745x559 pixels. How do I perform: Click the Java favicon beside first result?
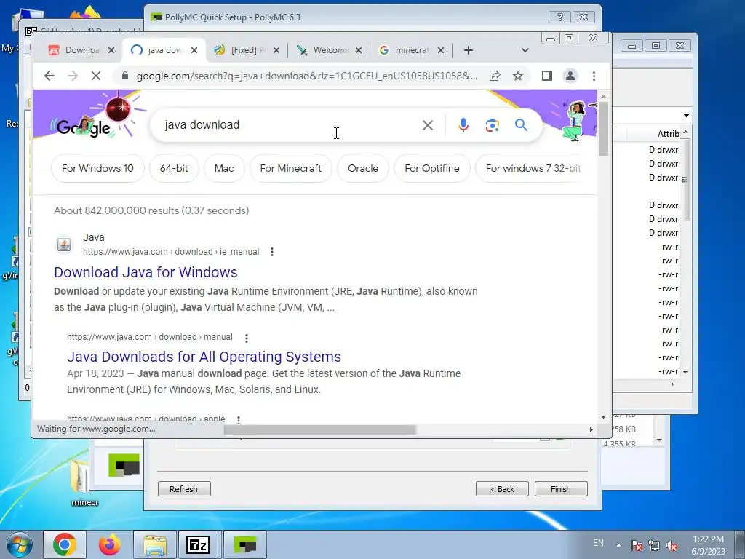coord(64,245)
